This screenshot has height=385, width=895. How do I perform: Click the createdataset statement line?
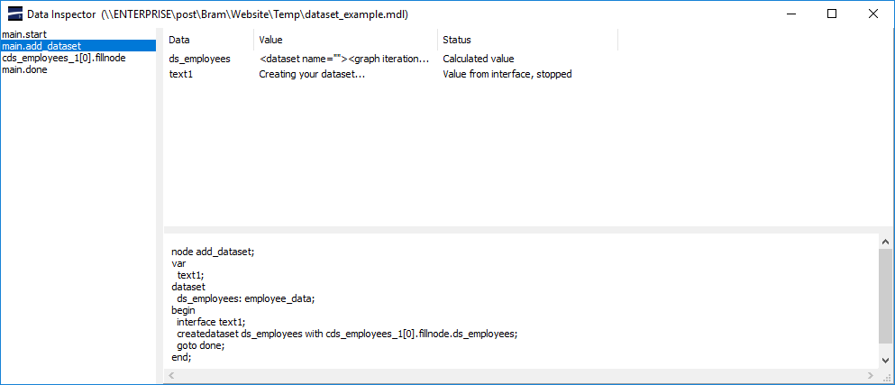(x=347, y=335)
